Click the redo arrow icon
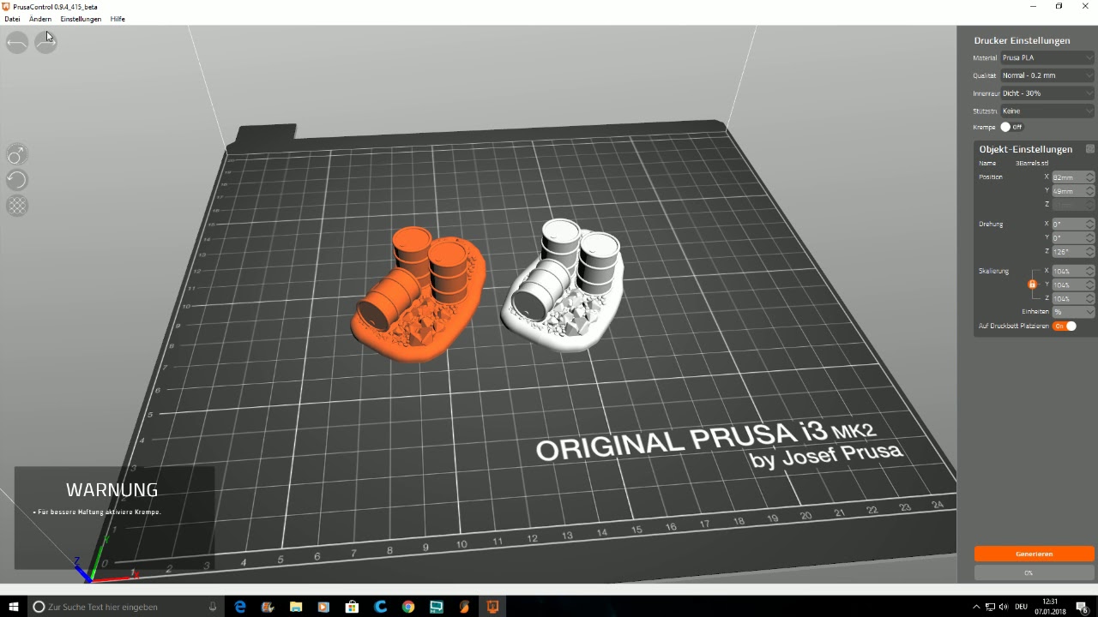Image resolution: width=1098 pixels, height=617 pixels. tap(46, 42)
